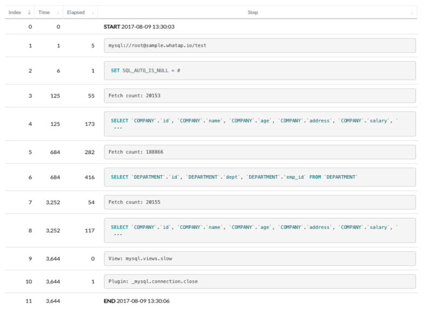
Task: Click the END 2017-08-09 13:30:06 row
Action: [137, 301]
